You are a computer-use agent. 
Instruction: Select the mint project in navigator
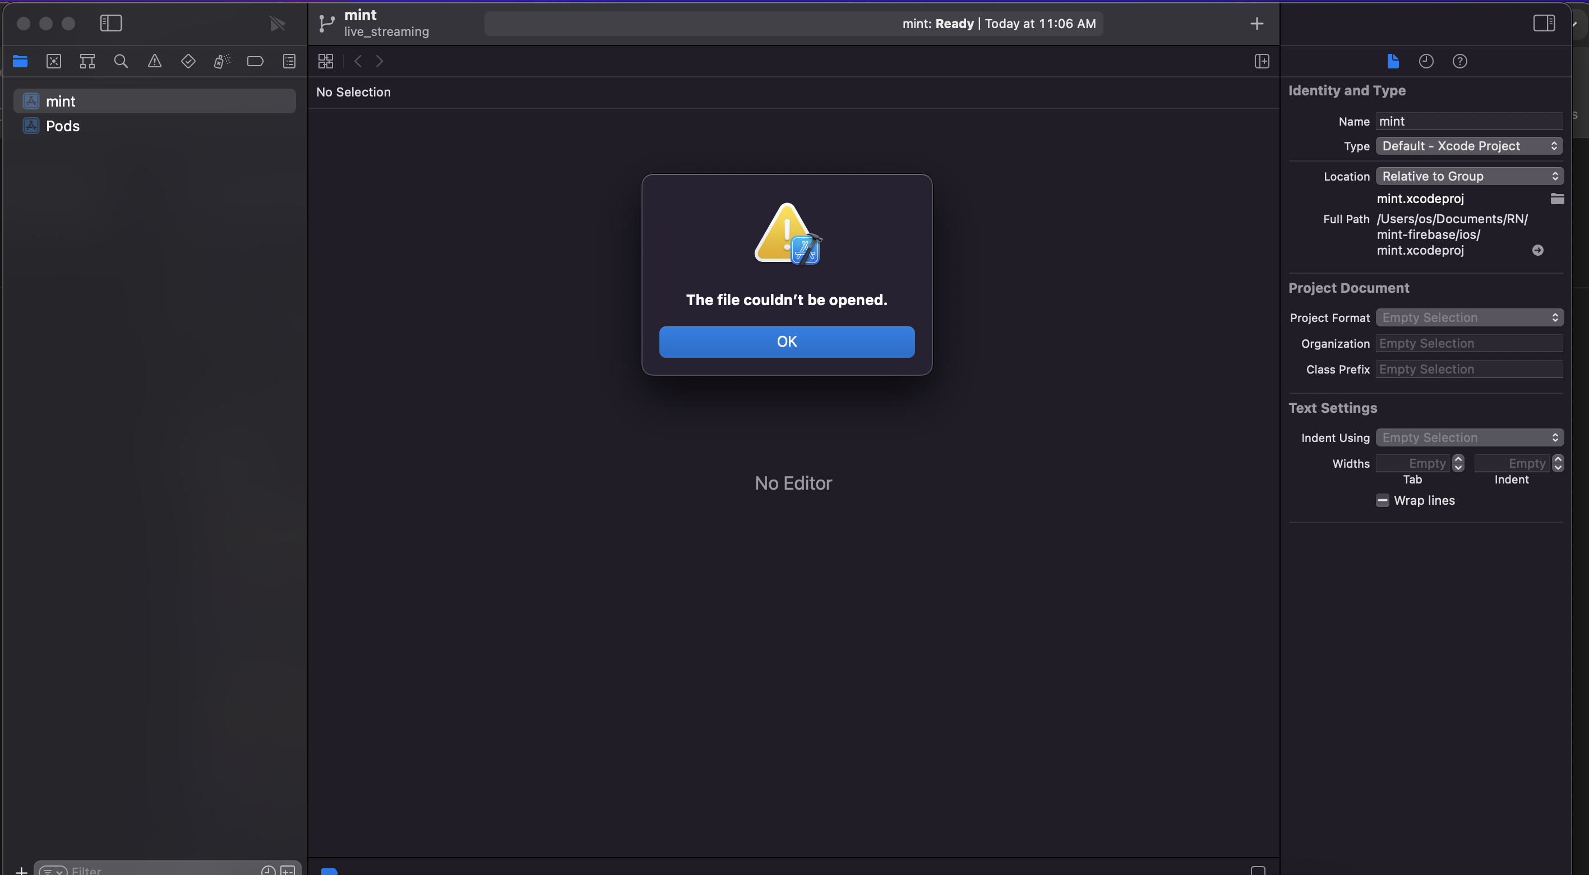(155, 100)
